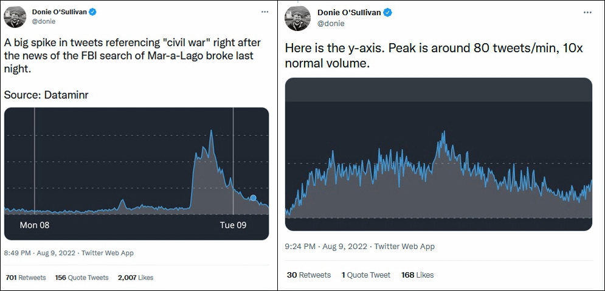View the 168 Likes list
The height and width of the screenshot is (291, 605).
(x=418, y=275)
